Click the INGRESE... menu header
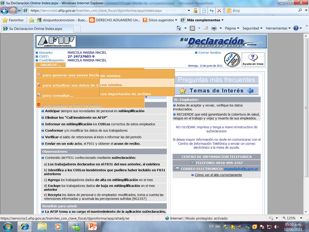The width and height of the screenshot is (309, 232). (51, 65)
